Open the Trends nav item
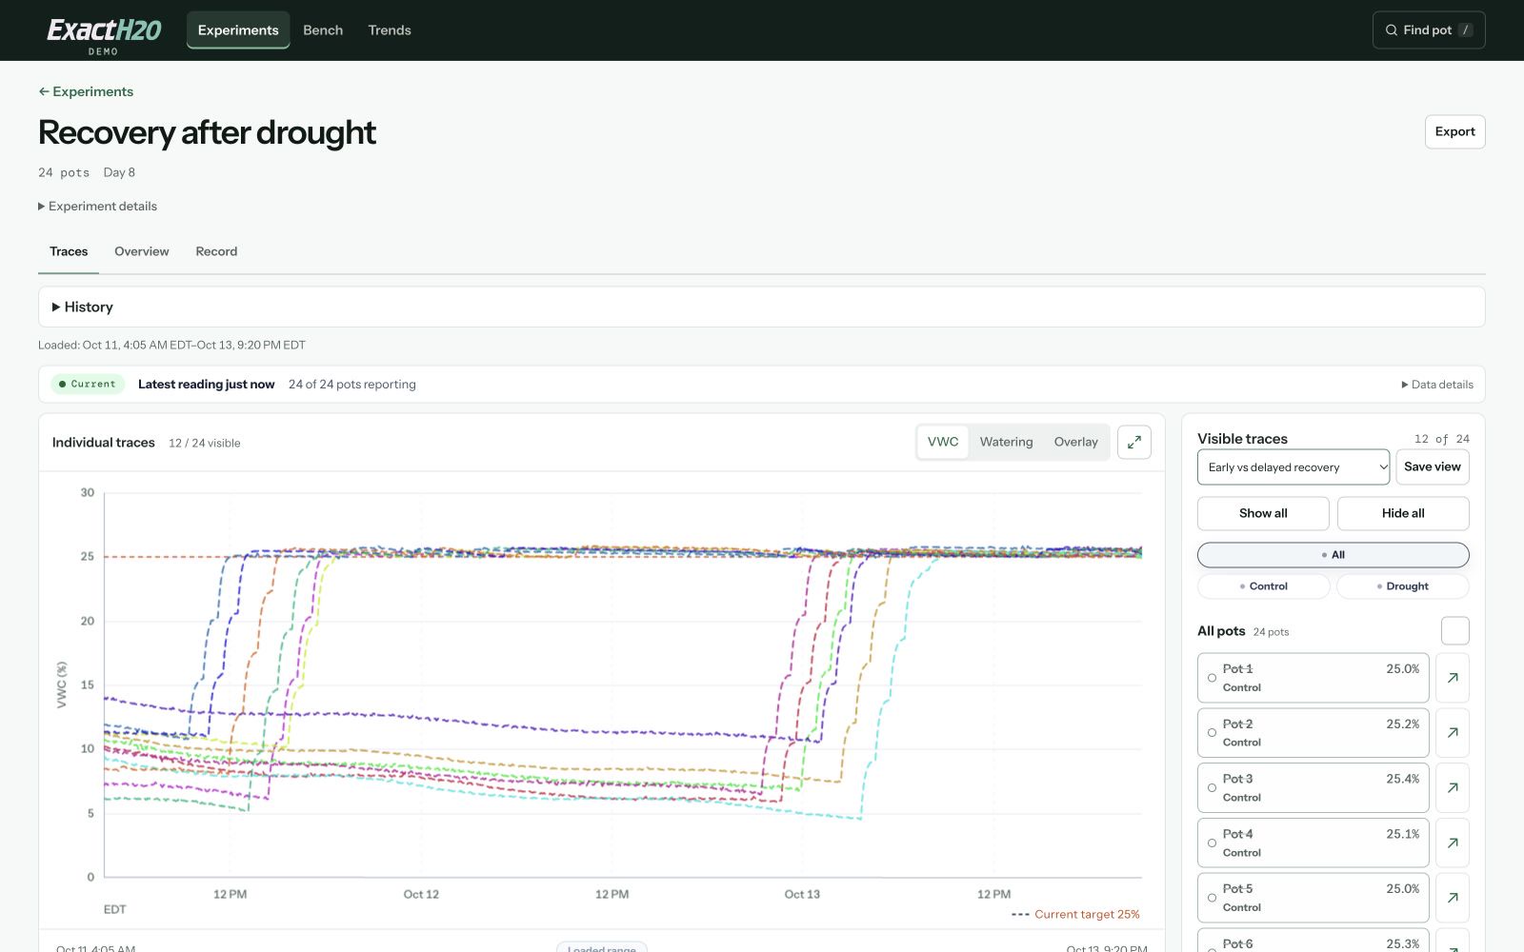1524x952 pixels. point(390,30)
